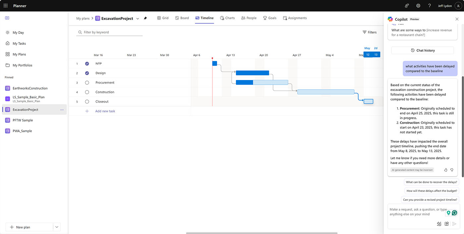464x234 pixels.
Task: Open Chat history in Copilot
Action: click(423, 50)
